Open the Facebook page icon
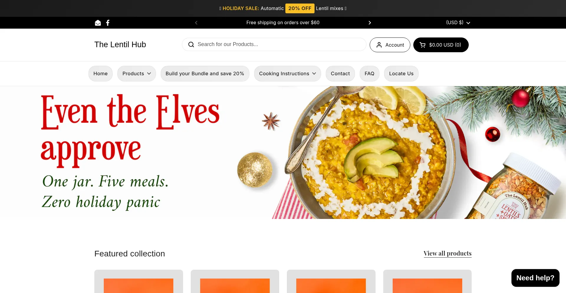 click(108, 23)
